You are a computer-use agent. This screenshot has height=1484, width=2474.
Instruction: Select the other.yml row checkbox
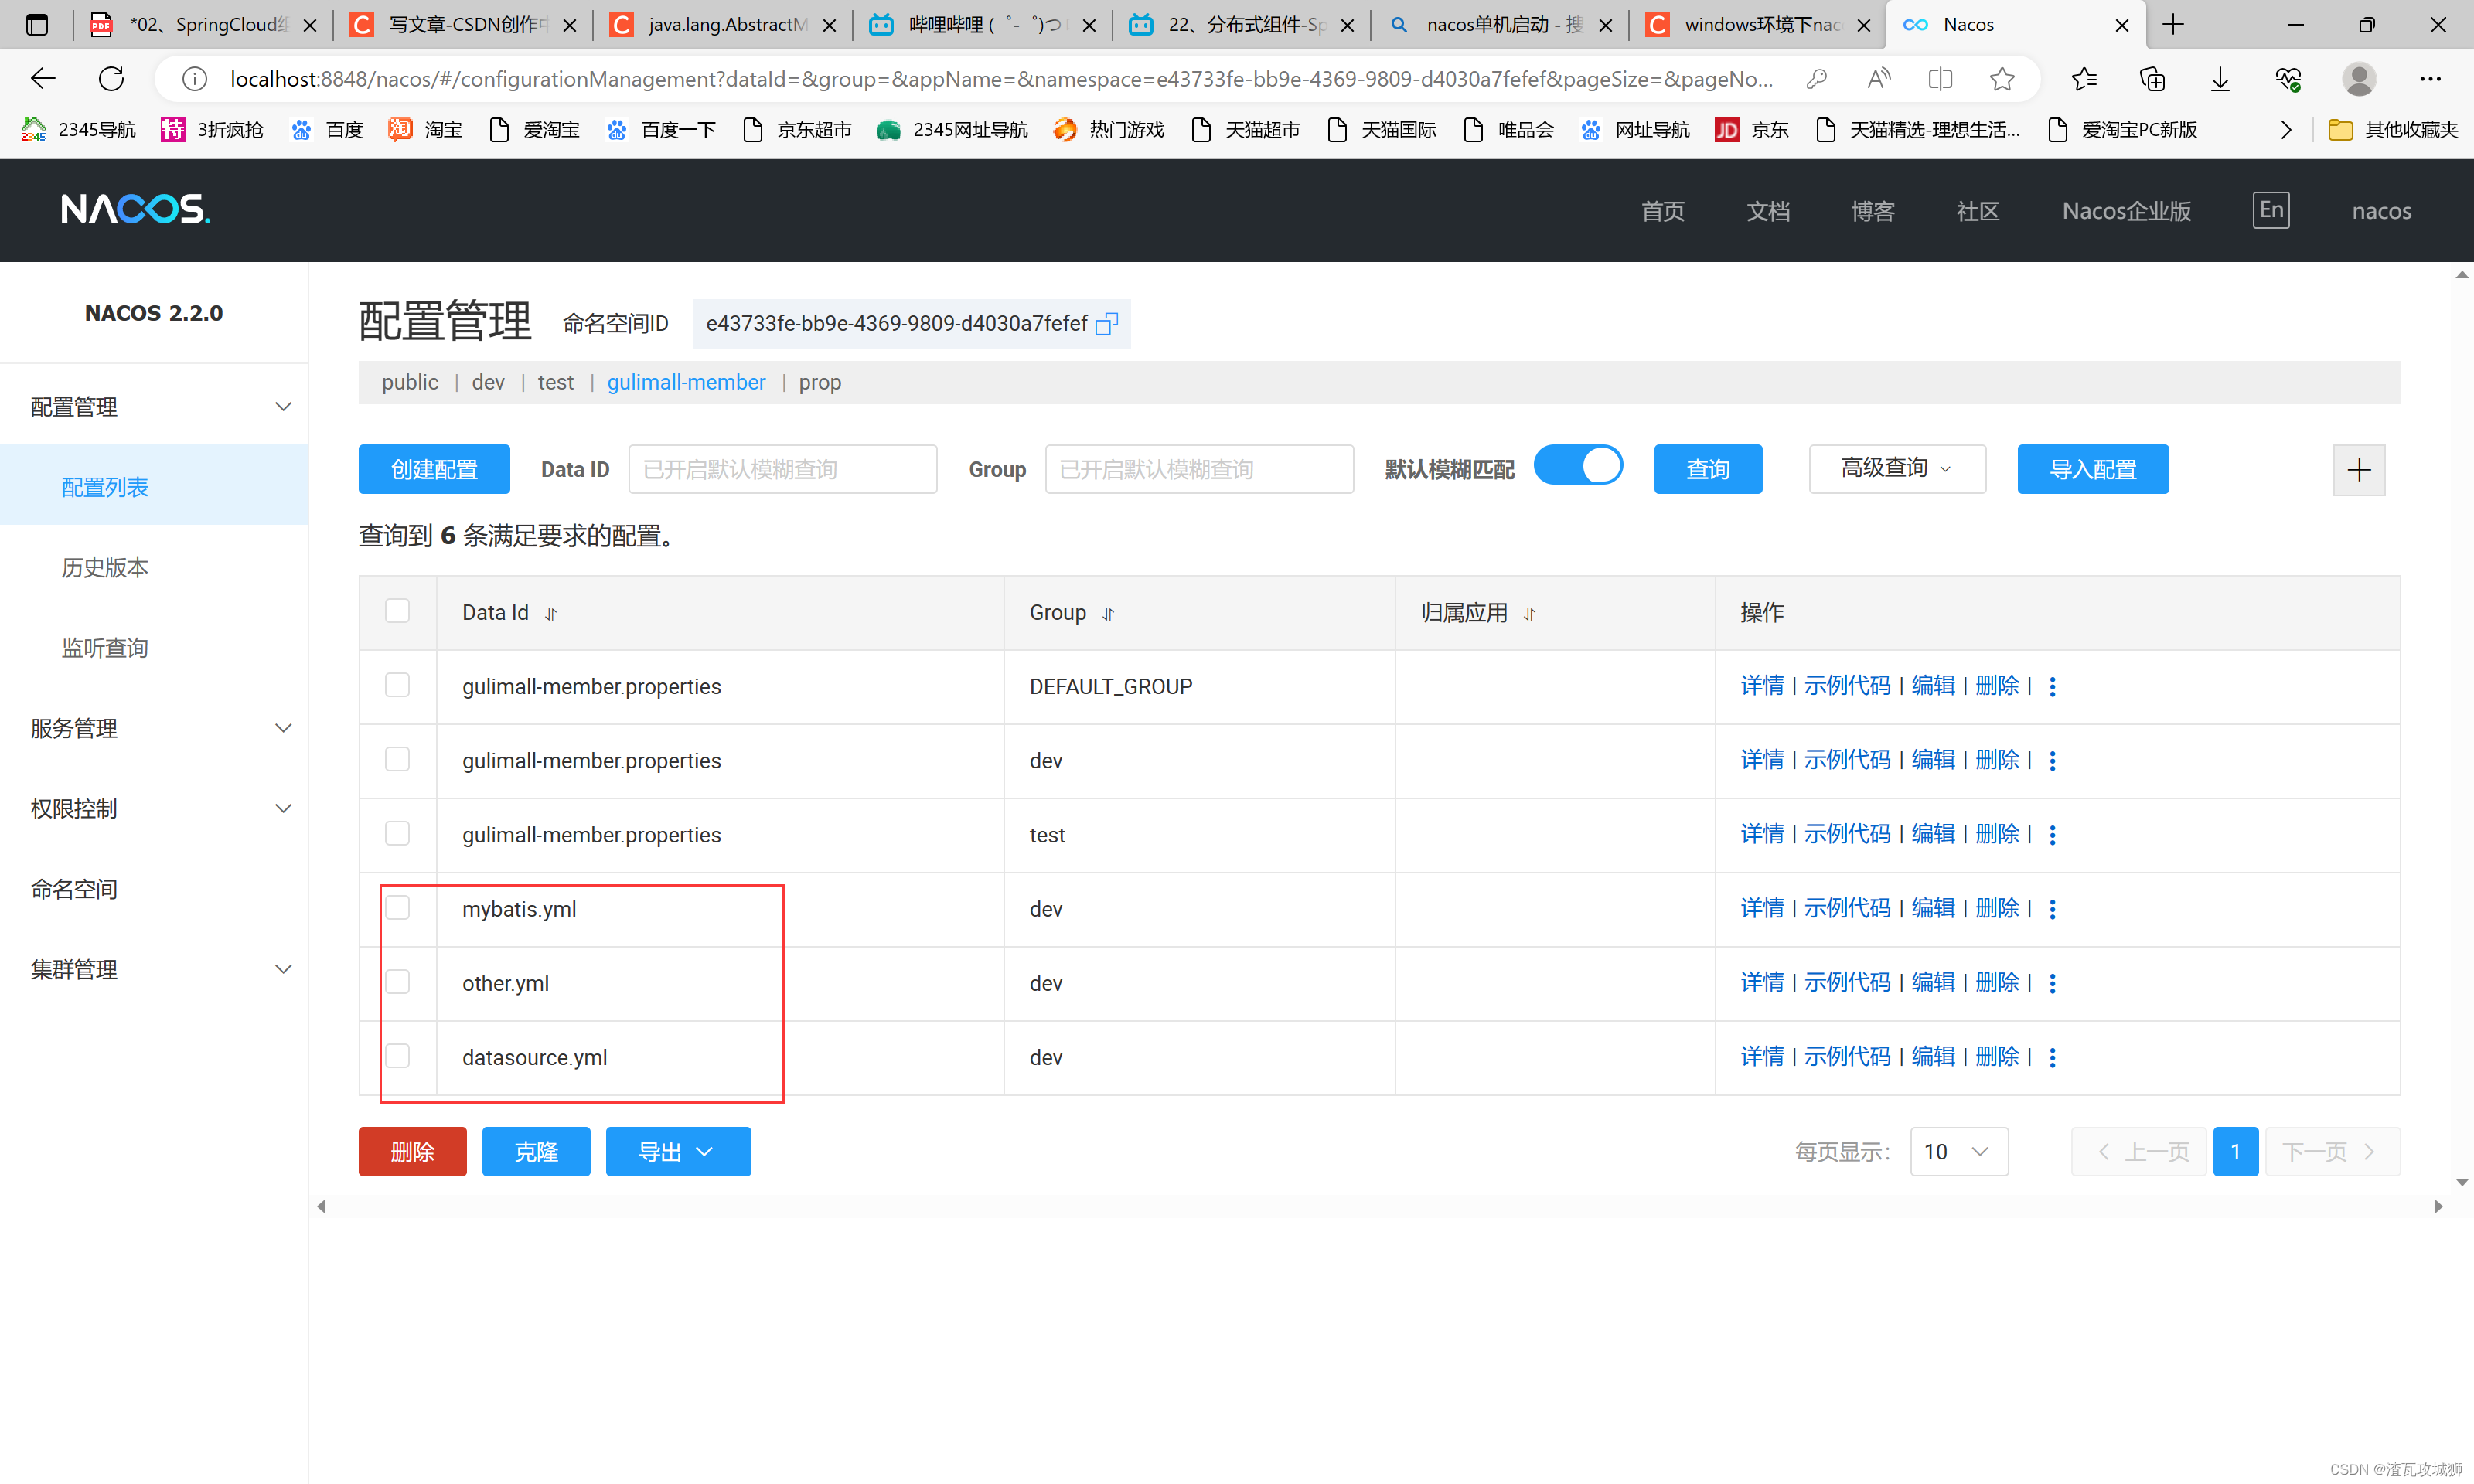pyautogui.click(x=397, y=982)
